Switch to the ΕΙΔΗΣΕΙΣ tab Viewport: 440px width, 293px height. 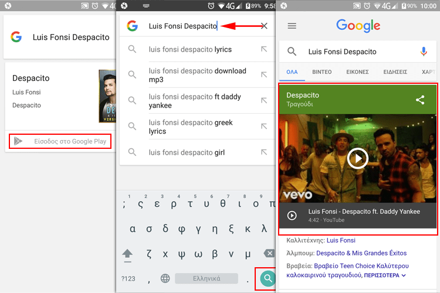[395, 72]
